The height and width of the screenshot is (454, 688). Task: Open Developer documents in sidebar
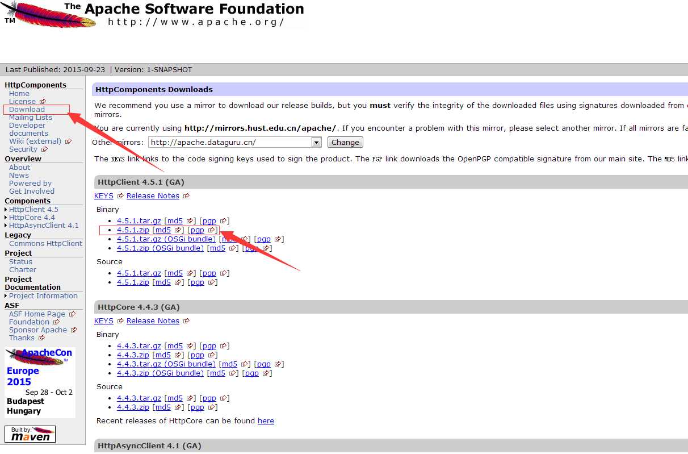coord(28,130)
